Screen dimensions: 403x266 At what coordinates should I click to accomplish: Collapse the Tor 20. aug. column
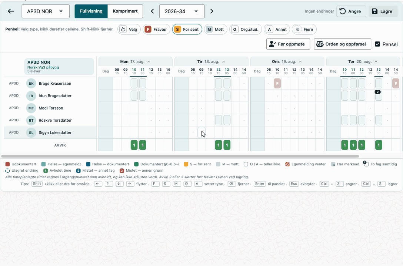pyautogui.click(x=376, y=62)
